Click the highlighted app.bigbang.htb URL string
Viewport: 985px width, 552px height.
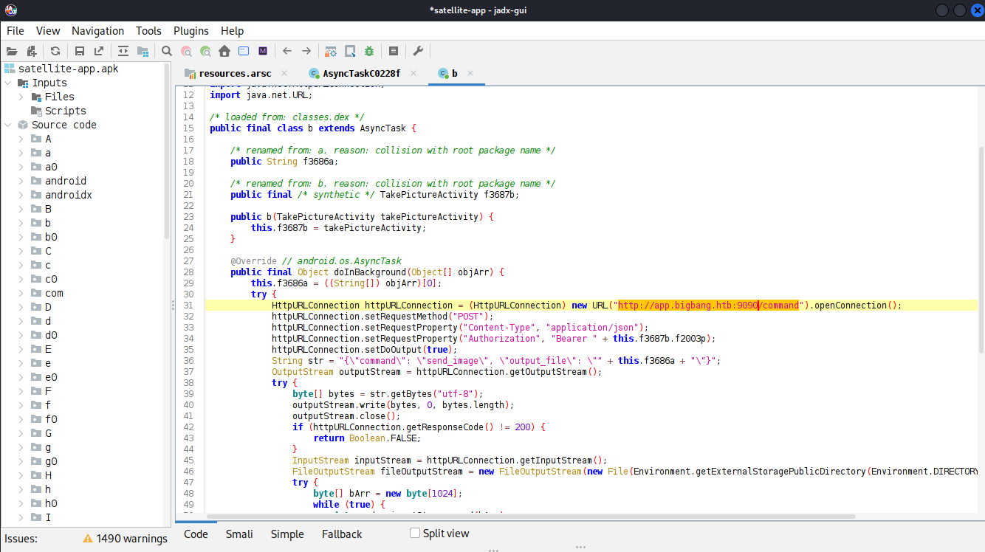[x=709, y=305]
